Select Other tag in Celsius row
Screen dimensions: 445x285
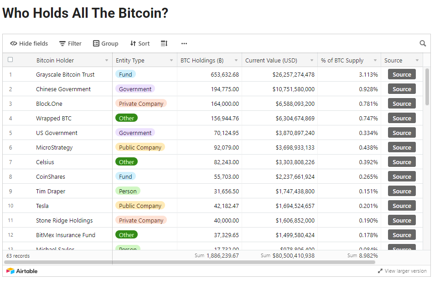[126, 162]
